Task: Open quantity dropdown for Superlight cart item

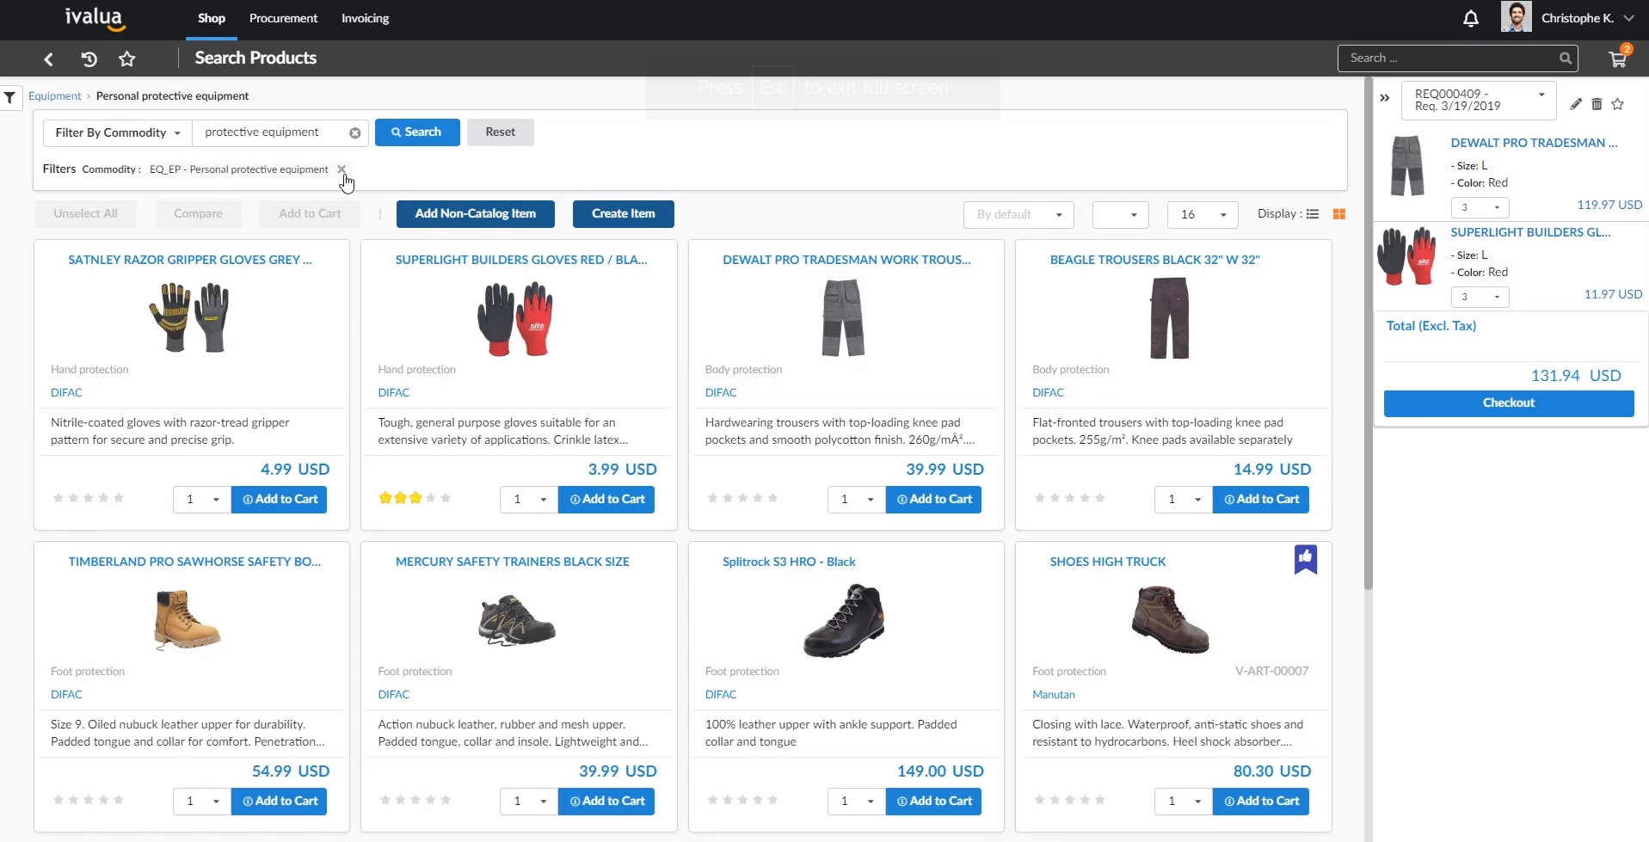Action: (1480, 297)
